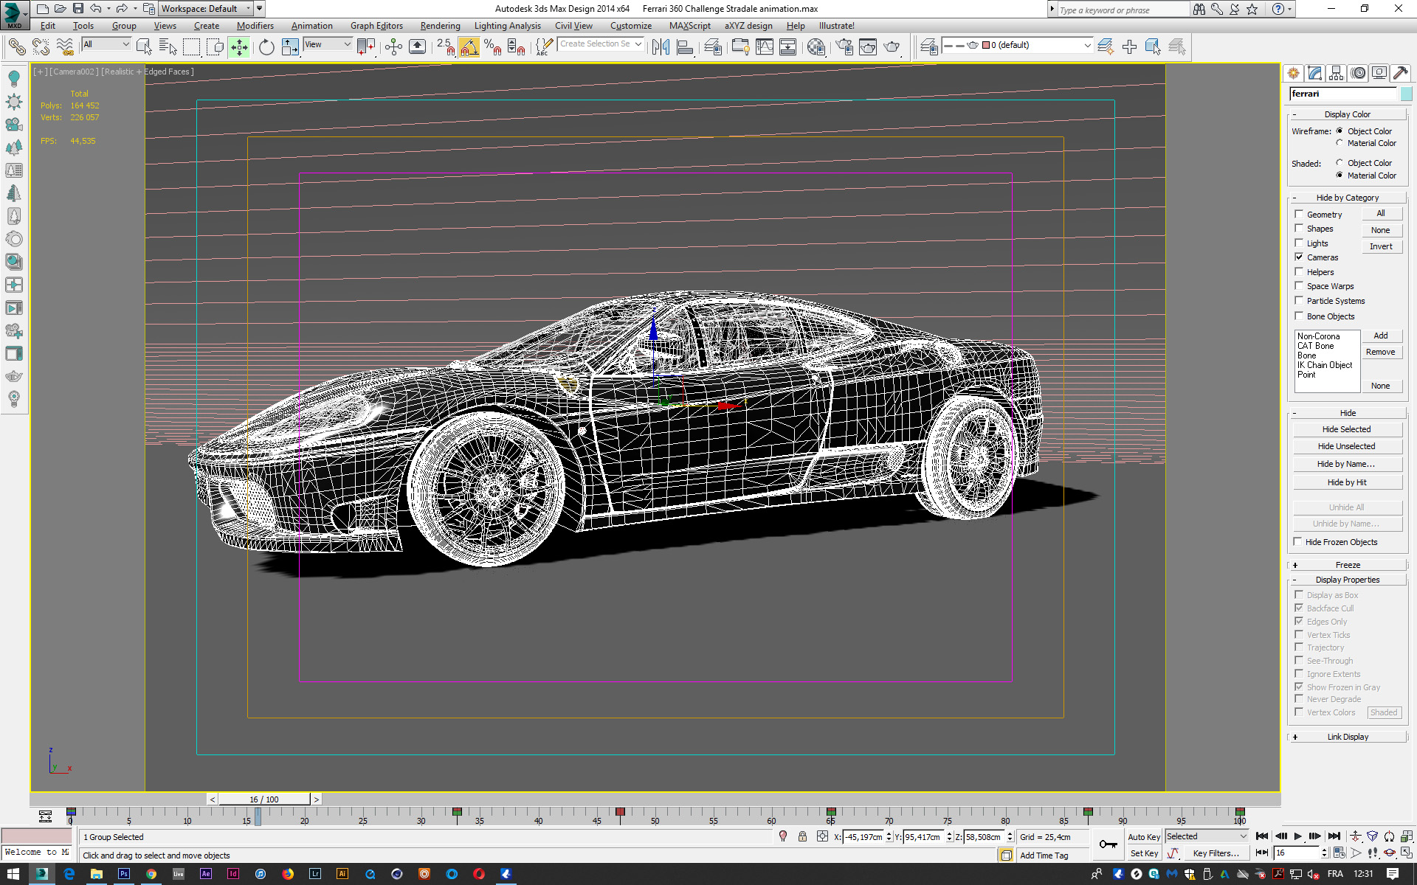Expand the Link Display rollout

[1348, 737]
